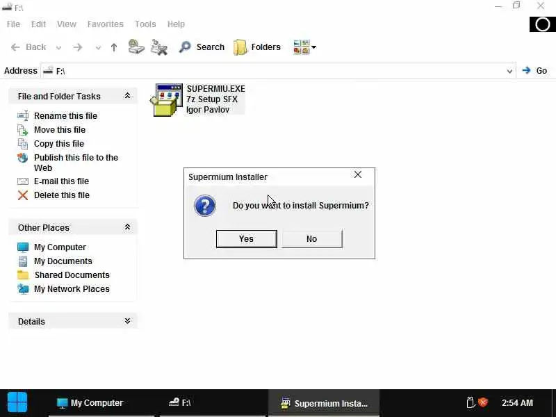Viewport: 556px width, 417px height.
Task: Click E-mail this file link
Action: [x=61, y=181]
